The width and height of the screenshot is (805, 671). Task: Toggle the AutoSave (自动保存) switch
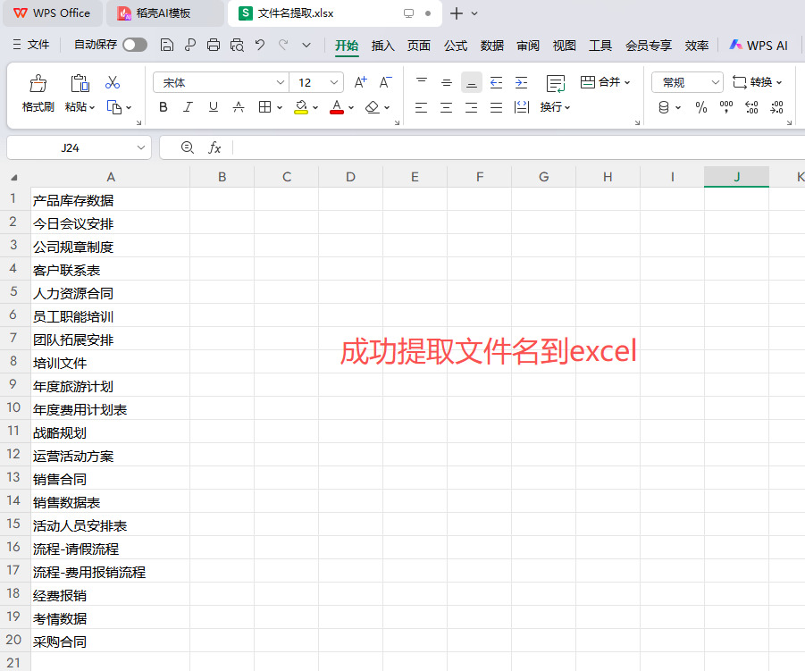point(135,45)
